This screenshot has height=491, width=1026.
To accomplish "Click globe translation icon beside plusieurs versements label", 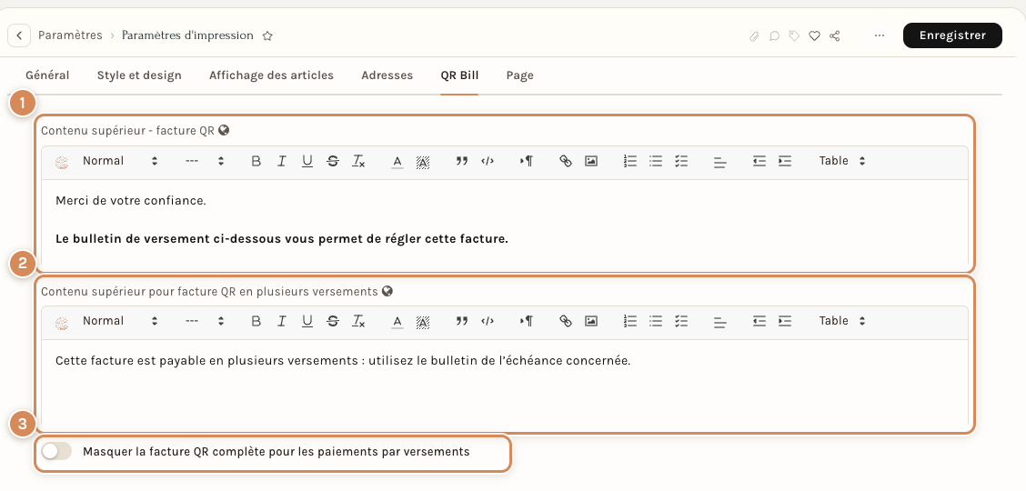I will pyautogui.click(x=387, y=291).
